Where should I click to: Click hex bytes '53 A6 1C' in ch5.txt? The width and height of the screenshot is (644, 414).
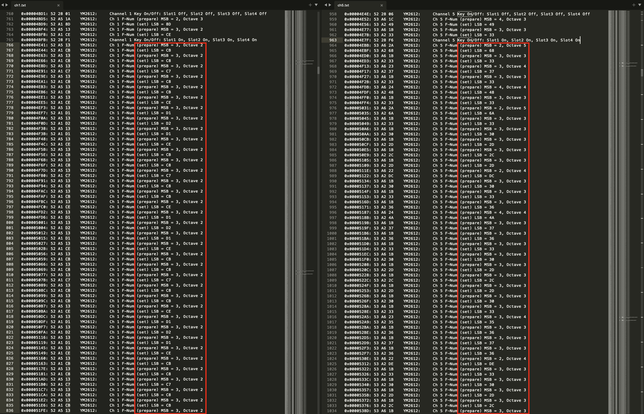(x=384, y=19)
